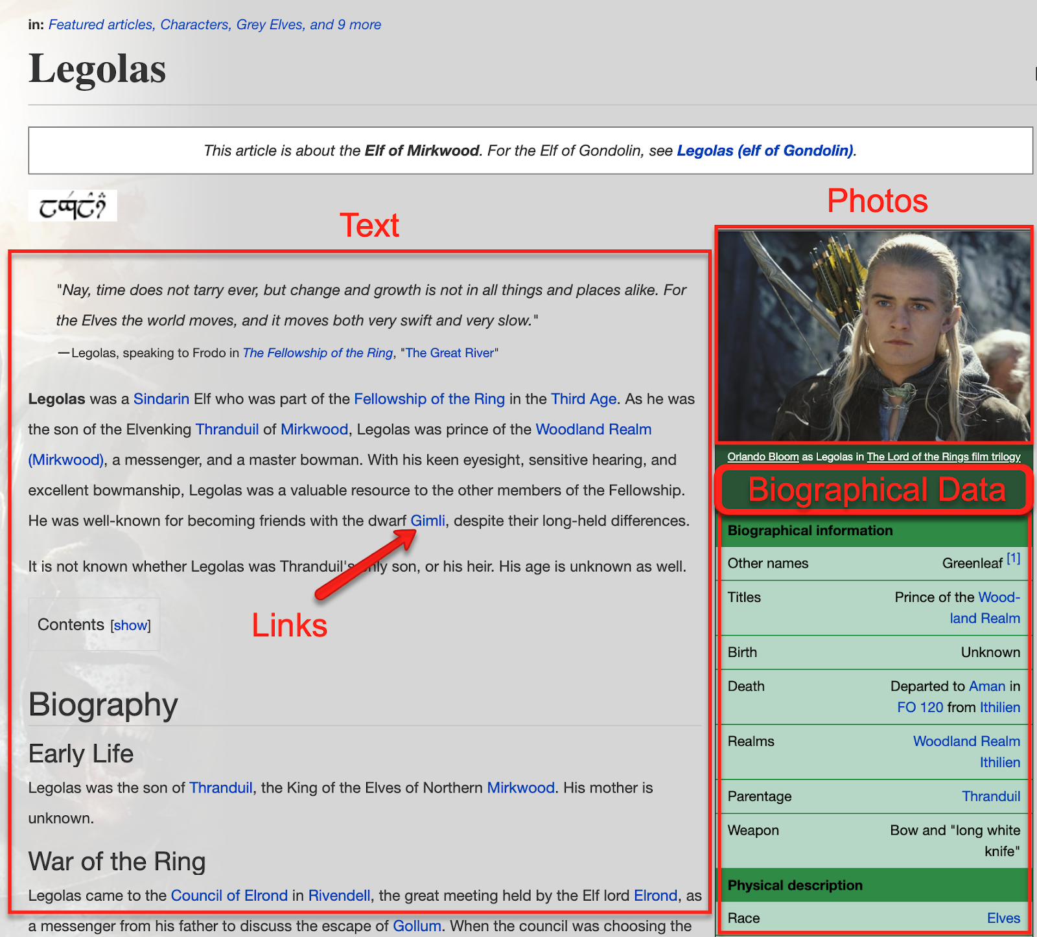Open the 'Aman' link in the Death row
The image size is (1037, 937).
coord(986,686)
